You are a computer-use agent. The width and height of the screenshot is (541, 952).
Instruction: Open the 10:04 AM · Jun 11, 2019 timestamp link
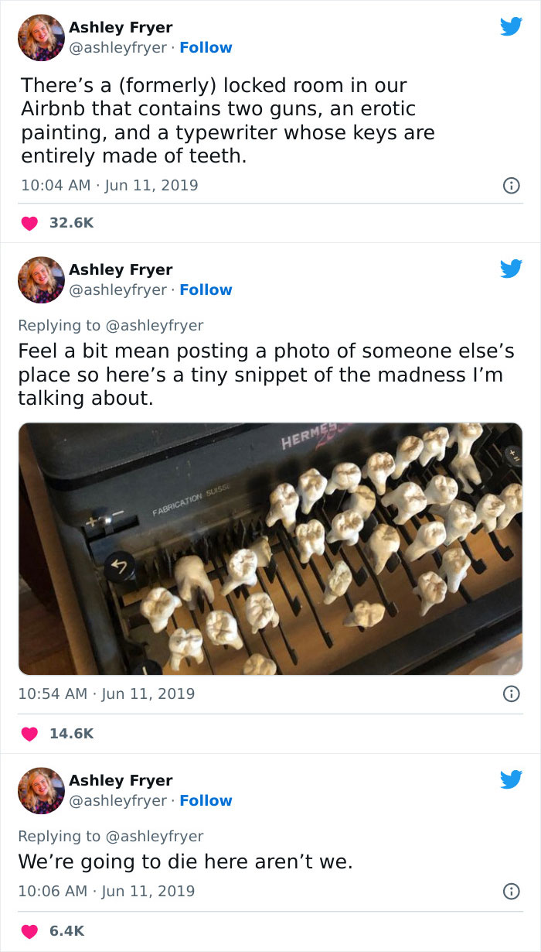click(x=108, y=186)
